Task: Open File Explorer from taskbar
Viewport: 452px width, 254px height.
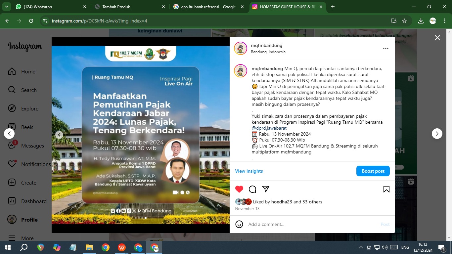Action: [x=89, y=247]
